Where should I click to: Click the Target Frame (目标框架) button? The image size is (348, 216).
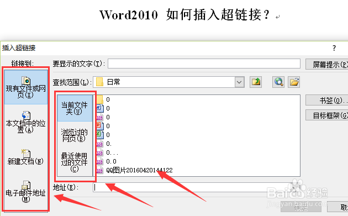(x=326, y=115)
